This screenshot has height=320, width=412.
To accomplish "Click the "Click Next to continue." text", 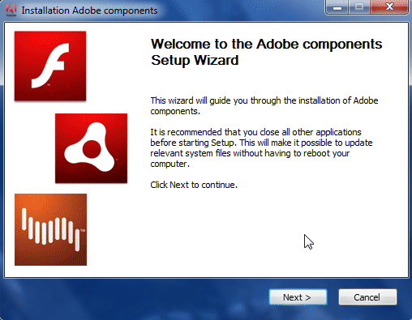I will pos(194,185).
